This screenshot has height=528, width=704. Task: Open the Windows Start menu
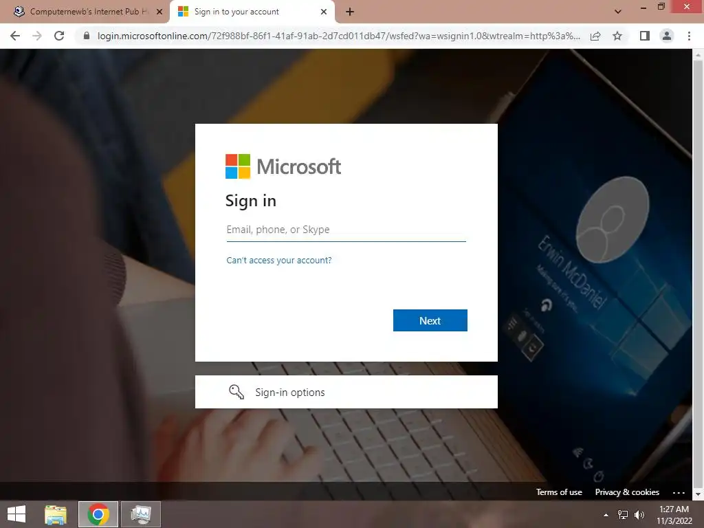tap(16, 514)
